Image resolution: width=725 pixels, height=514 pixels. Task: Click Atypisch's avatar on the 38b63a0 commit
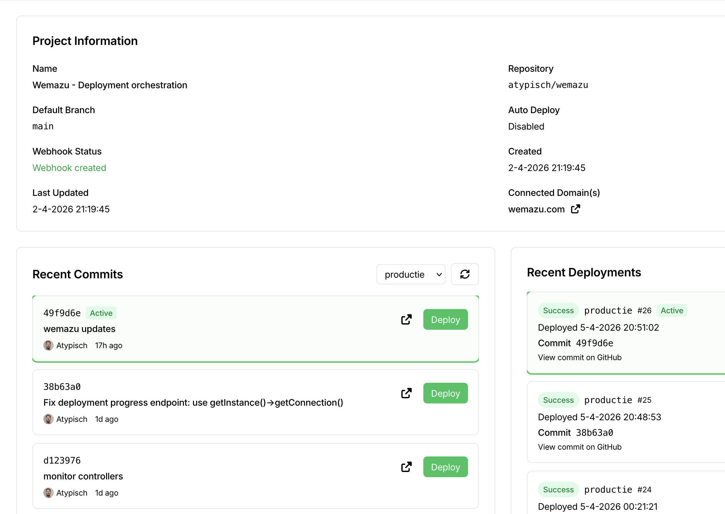[49, 419]
